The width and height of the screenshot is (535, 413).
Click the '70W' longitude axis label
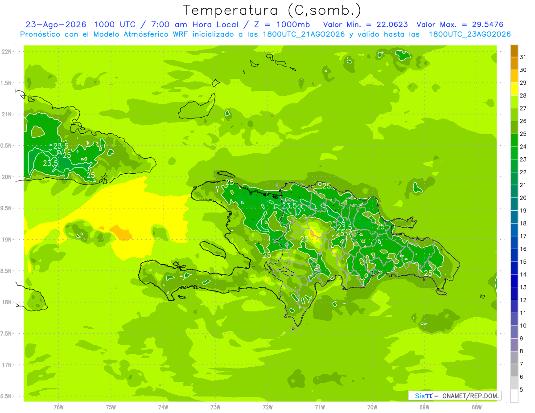point(372,407)
